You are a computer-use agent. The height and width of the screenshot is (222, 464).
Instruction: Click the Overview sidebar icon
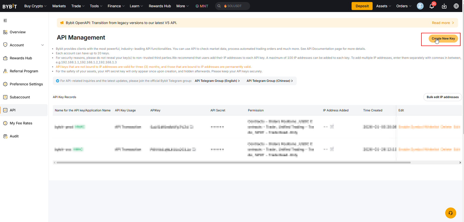pos(5,32)
